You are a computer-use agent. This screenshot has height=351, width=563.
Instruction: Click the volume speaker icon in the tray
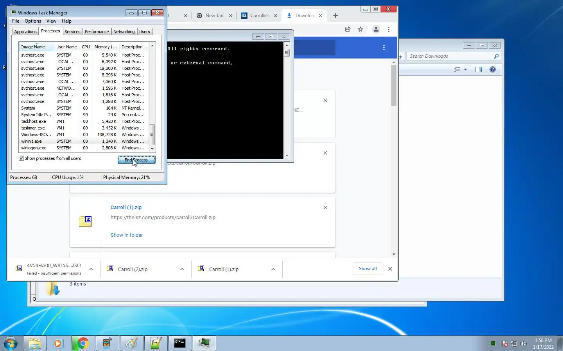(x=524, y=344)
